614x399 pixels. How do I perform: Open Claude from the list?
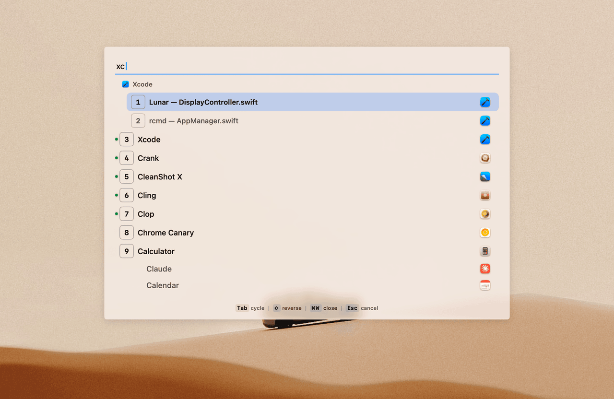307,269
